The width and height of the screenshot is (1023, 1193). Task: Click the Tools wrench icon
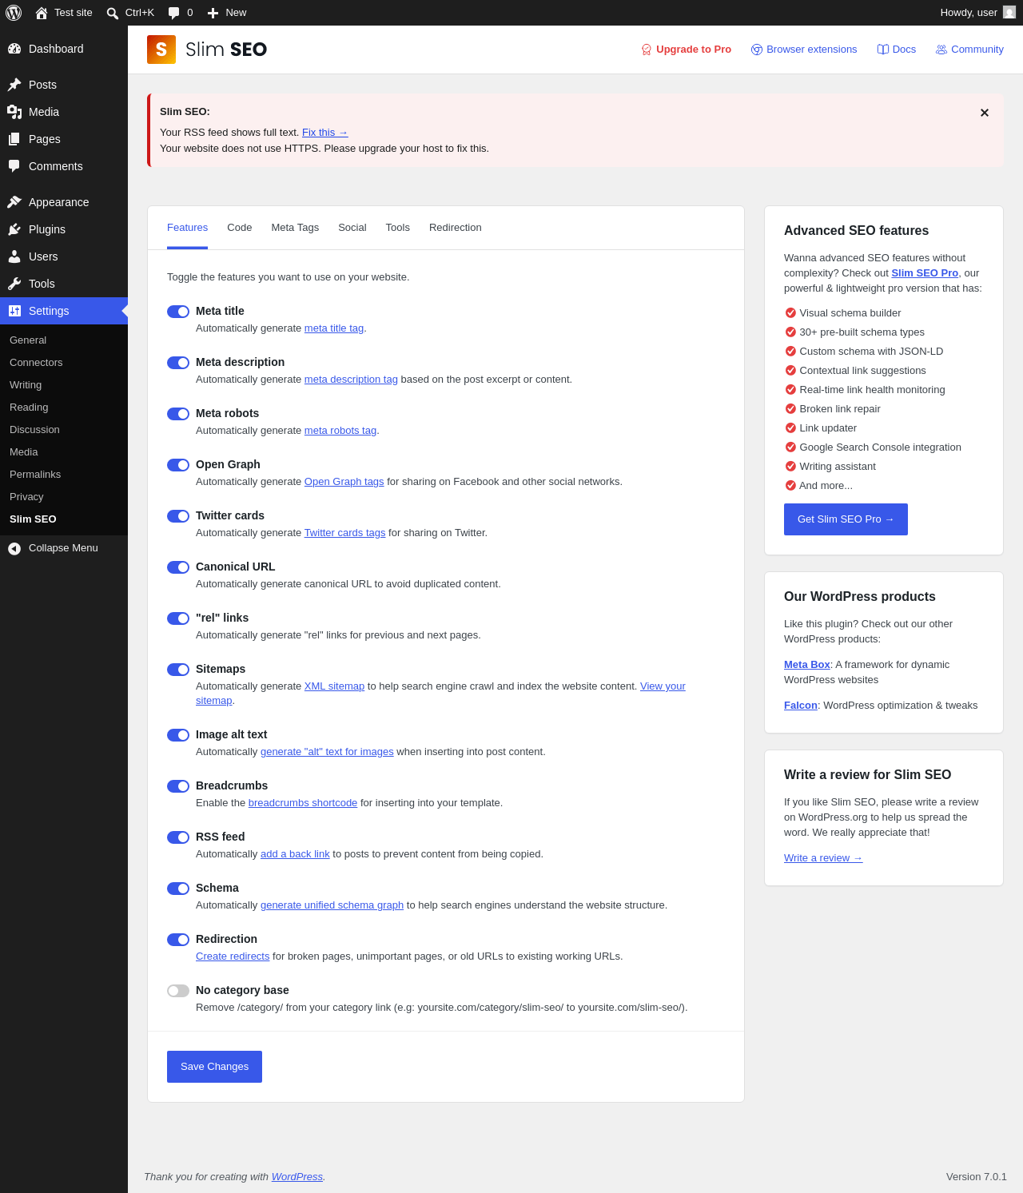(14, 284)
